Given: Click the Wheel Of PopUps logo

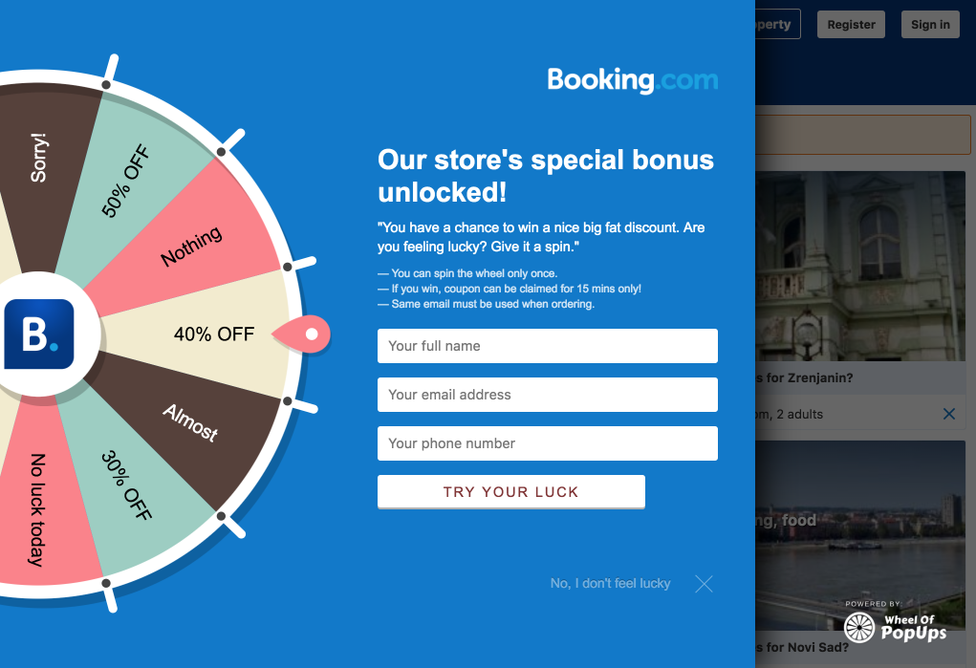Looking at the screenshot, I should coord(895,625).
